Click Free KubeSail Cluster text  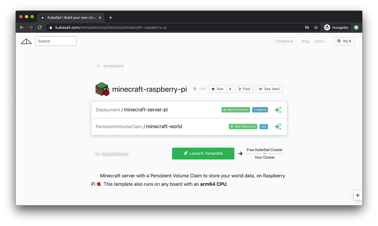(265, 150)
